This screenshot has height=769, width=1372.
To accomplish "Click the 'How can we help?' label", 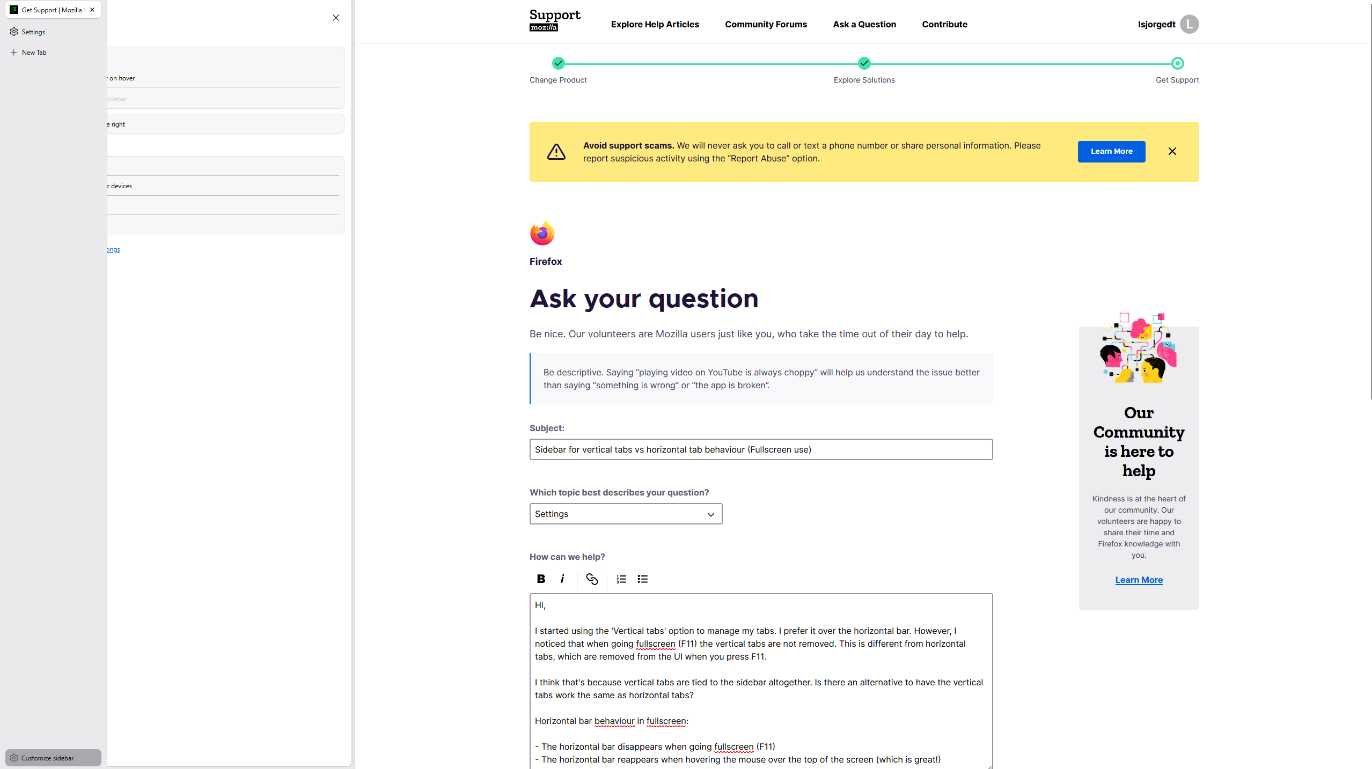I will (x=567, y=557).
